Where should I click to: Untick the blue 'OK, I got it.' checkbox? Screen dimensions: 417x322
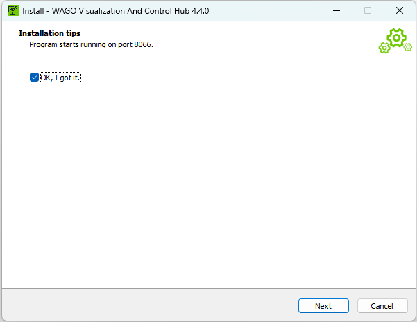click(x=34, y=78)
